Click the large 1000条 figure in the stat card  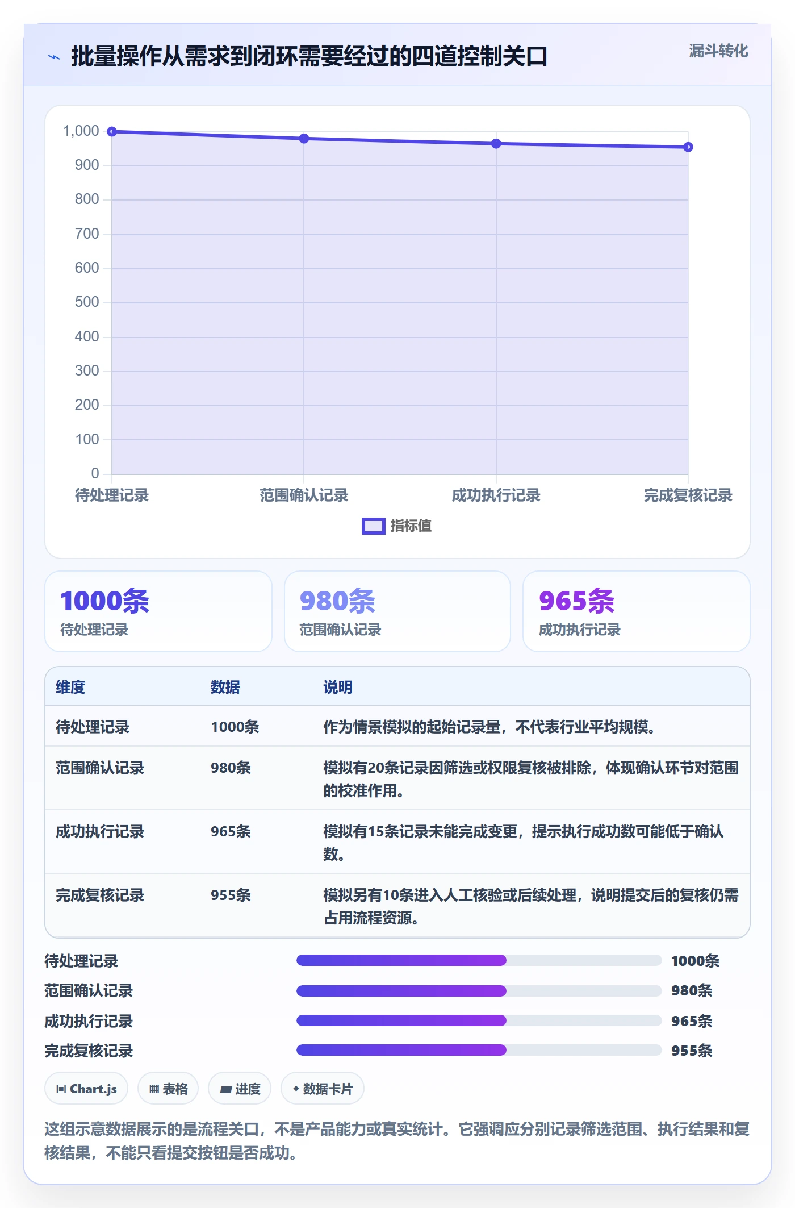pos(105,601)
